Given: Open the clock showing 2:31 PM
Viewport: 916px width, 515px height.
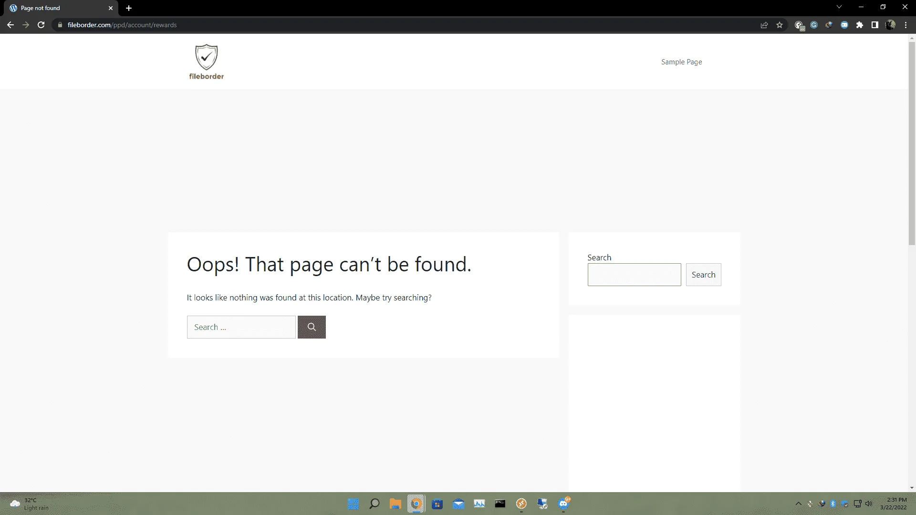Looking at the screenshot, I should pos(893,504).
